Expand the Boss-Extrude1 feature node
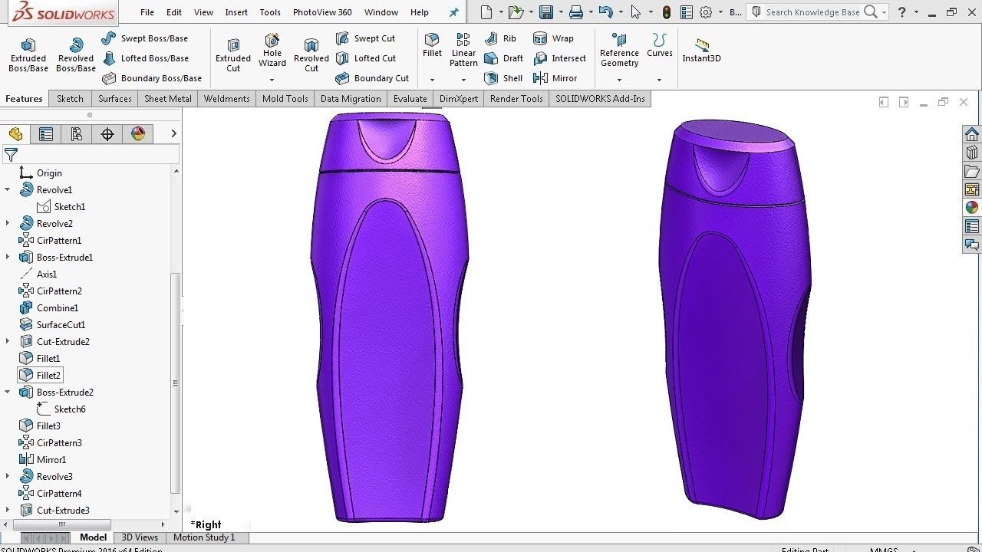982x552 pixels. 8,257
